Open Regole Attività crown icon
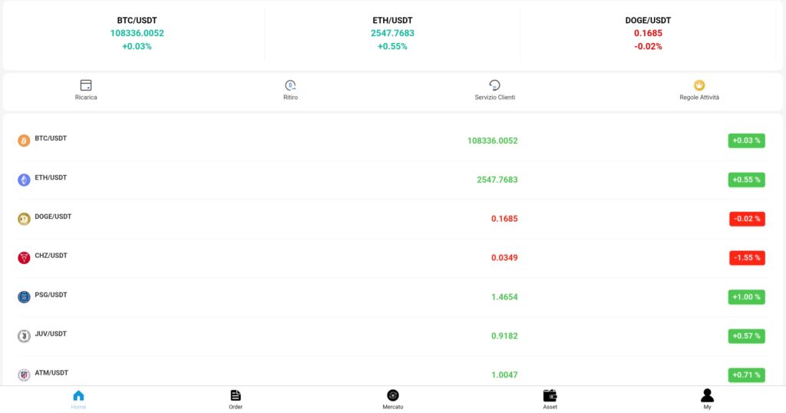Screen dimensions: 786x413 [698, 85]
